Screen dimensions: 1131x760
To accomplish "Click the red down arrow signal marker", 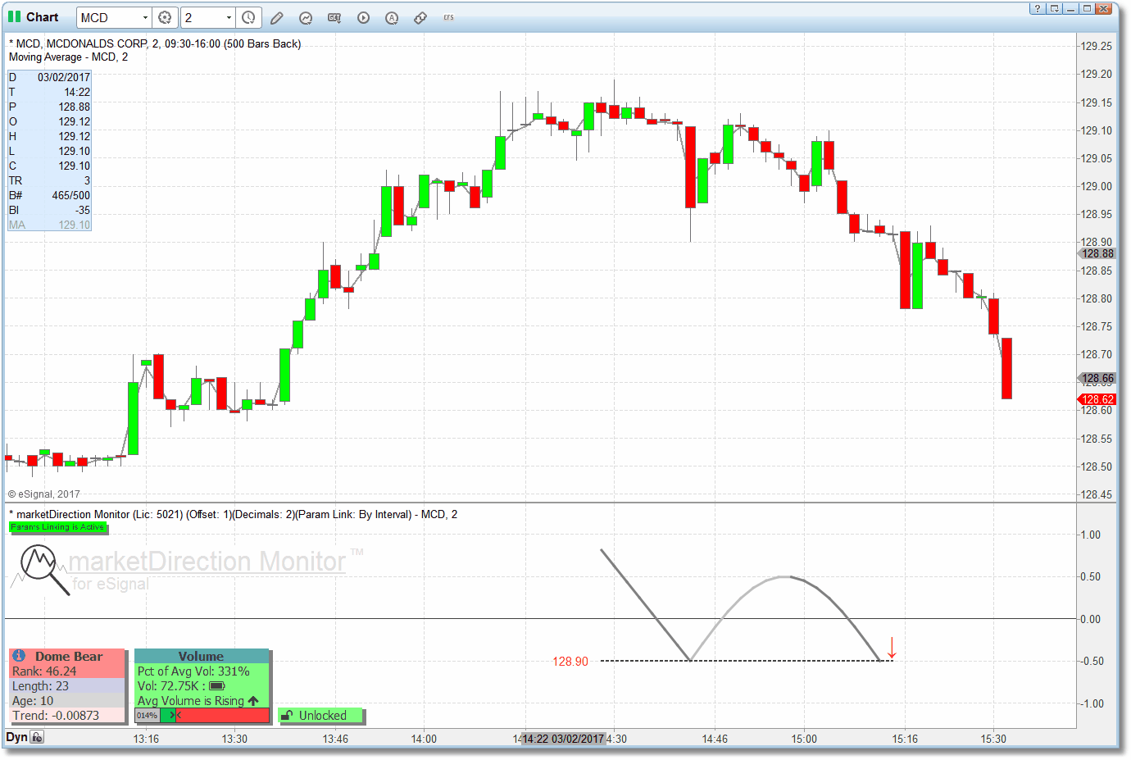I will 892,648.
